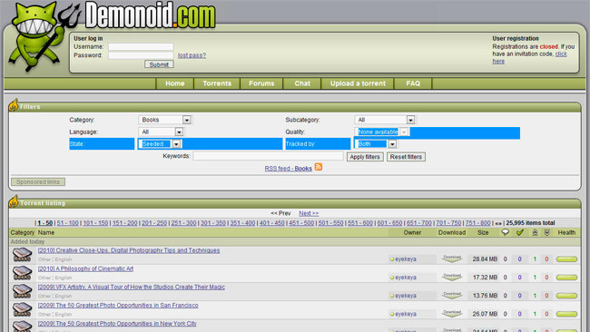
Task: Open the Torrents tab
Action: pos(217,83)
